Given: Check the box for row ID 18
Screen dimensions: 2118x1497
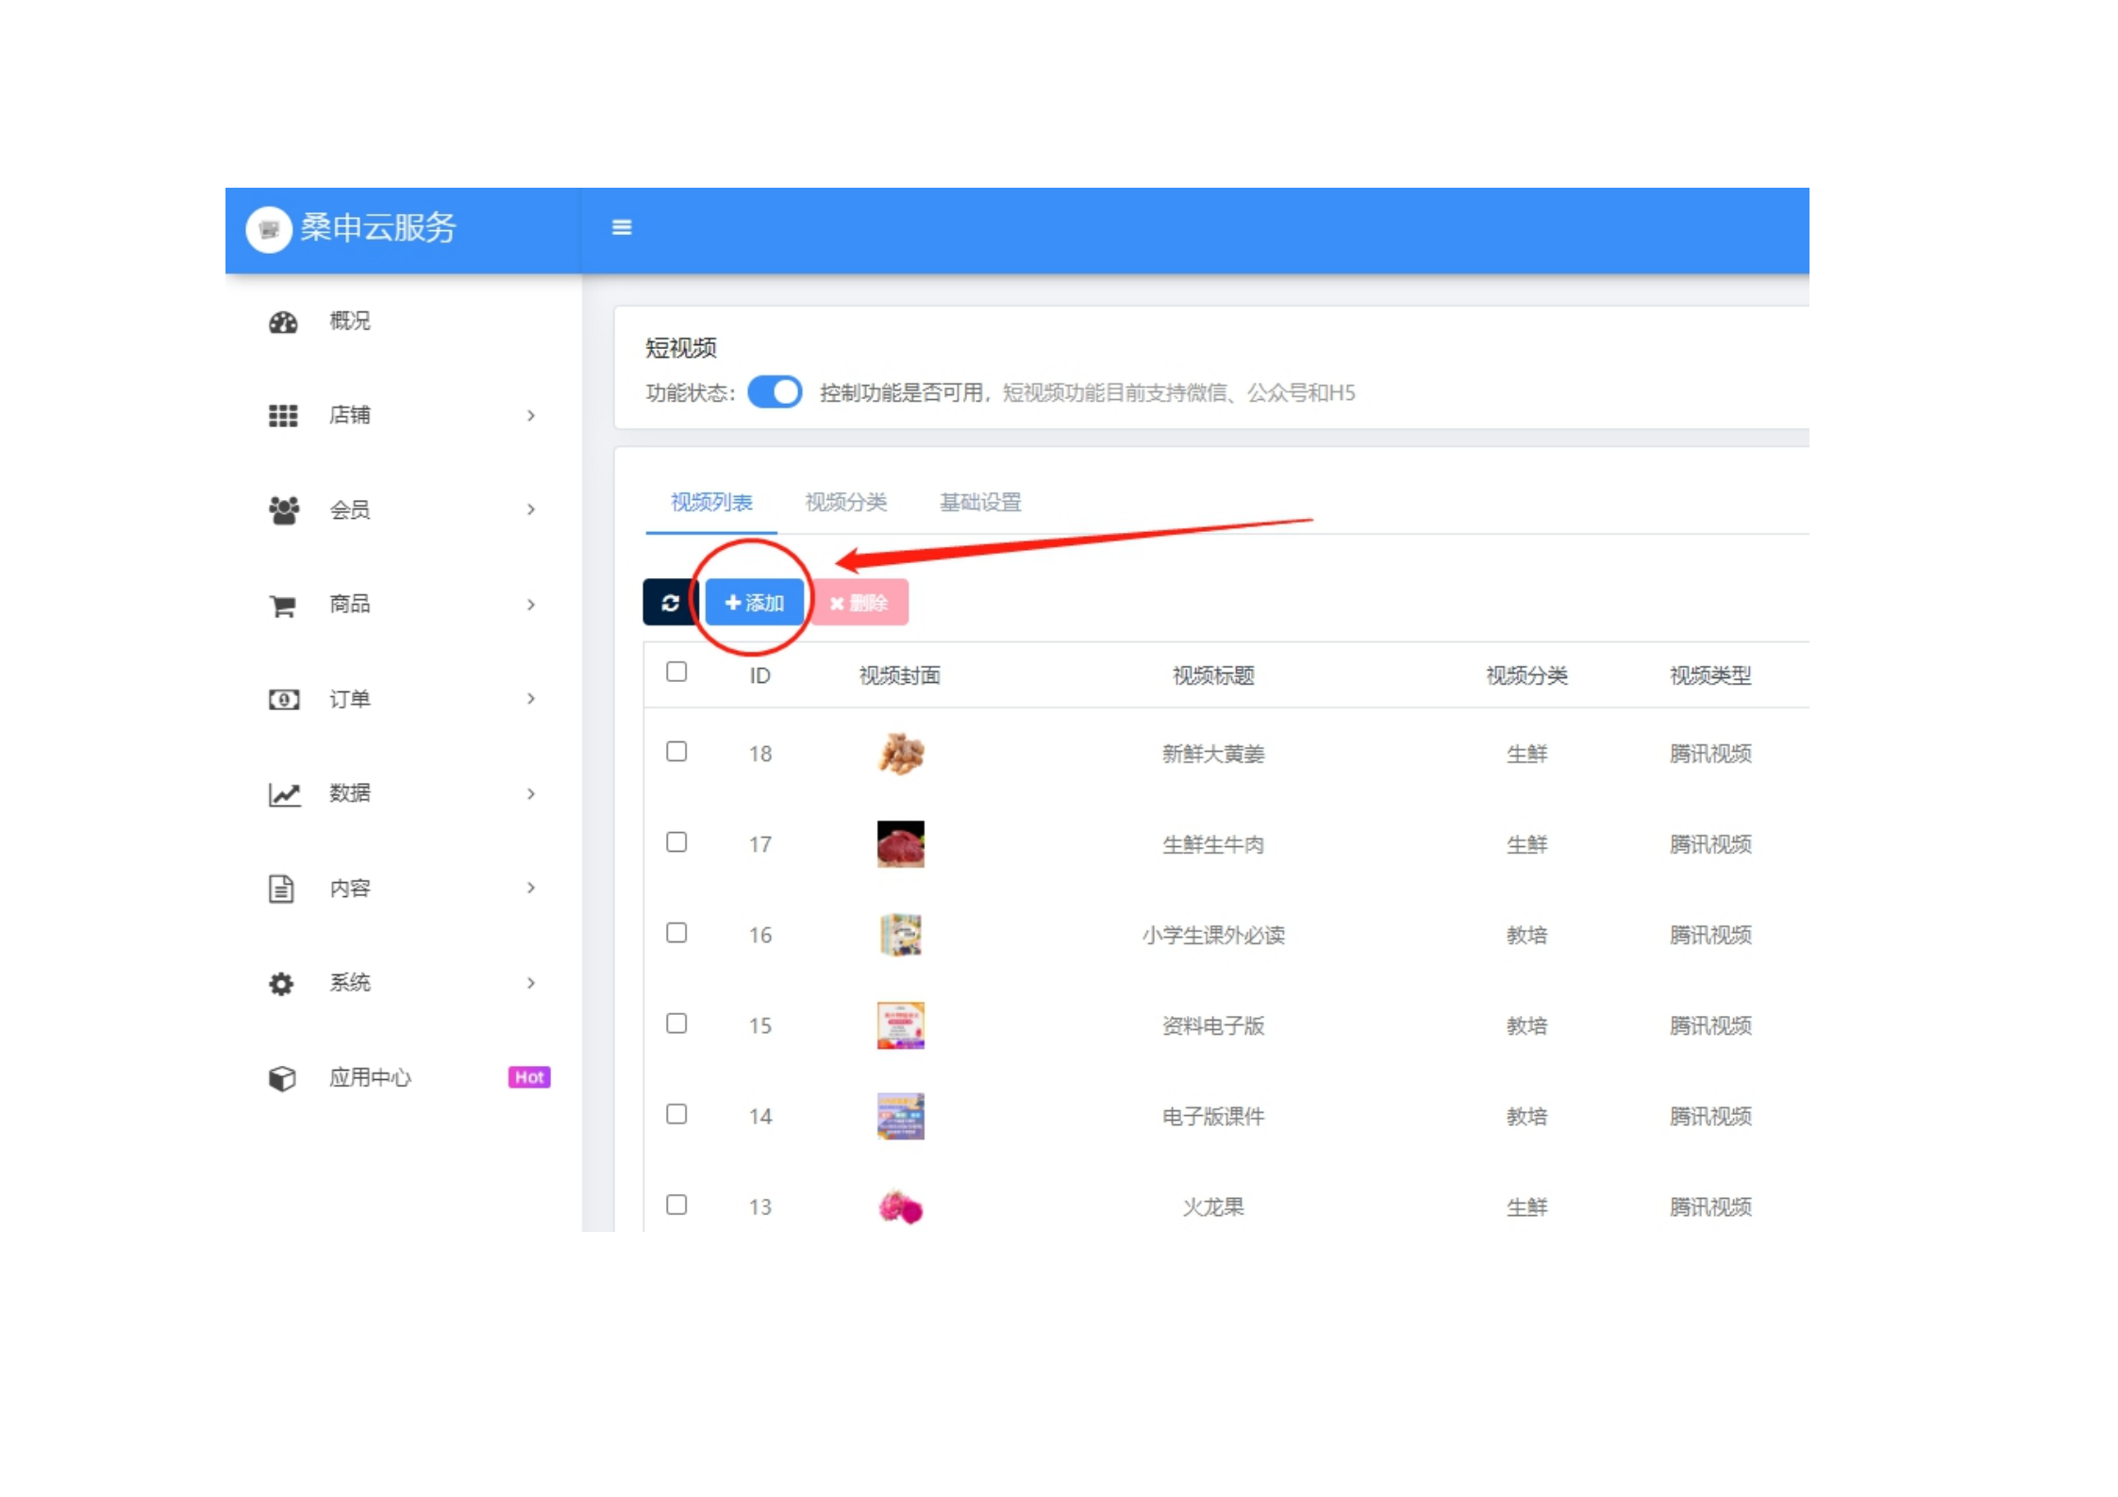Looking at the screenshot, I should 676,752.
